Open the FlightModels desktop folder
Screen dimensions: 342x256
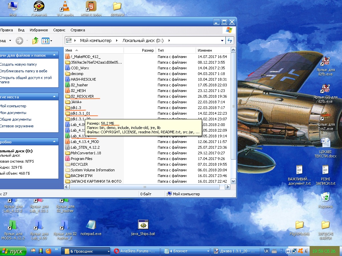click(x=299, y=226)
